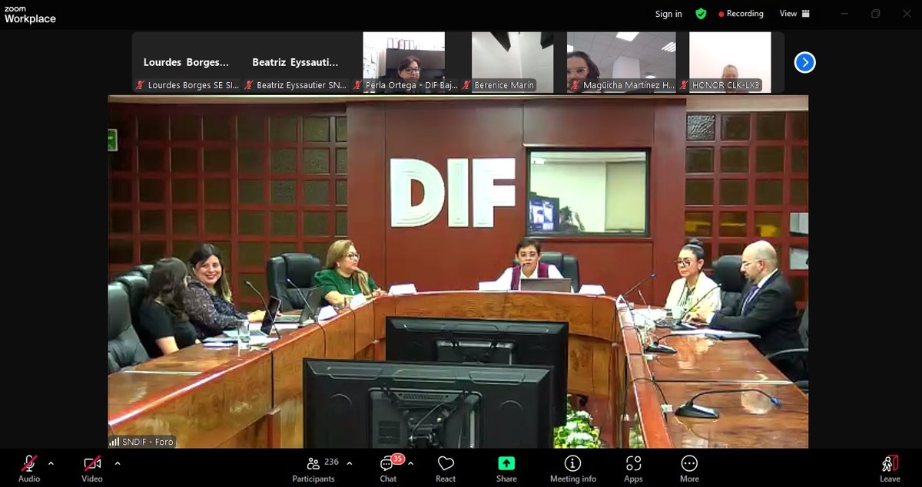Leave the meeting
922x487 pixels.
click(x=890, y=468)
